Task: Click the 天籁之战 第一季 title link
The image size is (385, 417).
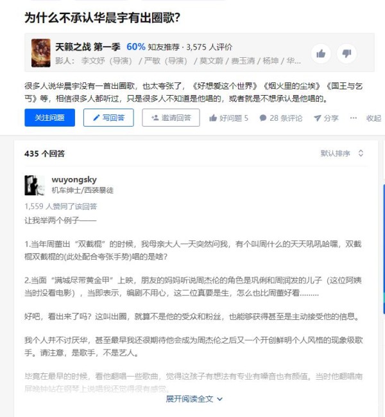Action: coord(88,47)
